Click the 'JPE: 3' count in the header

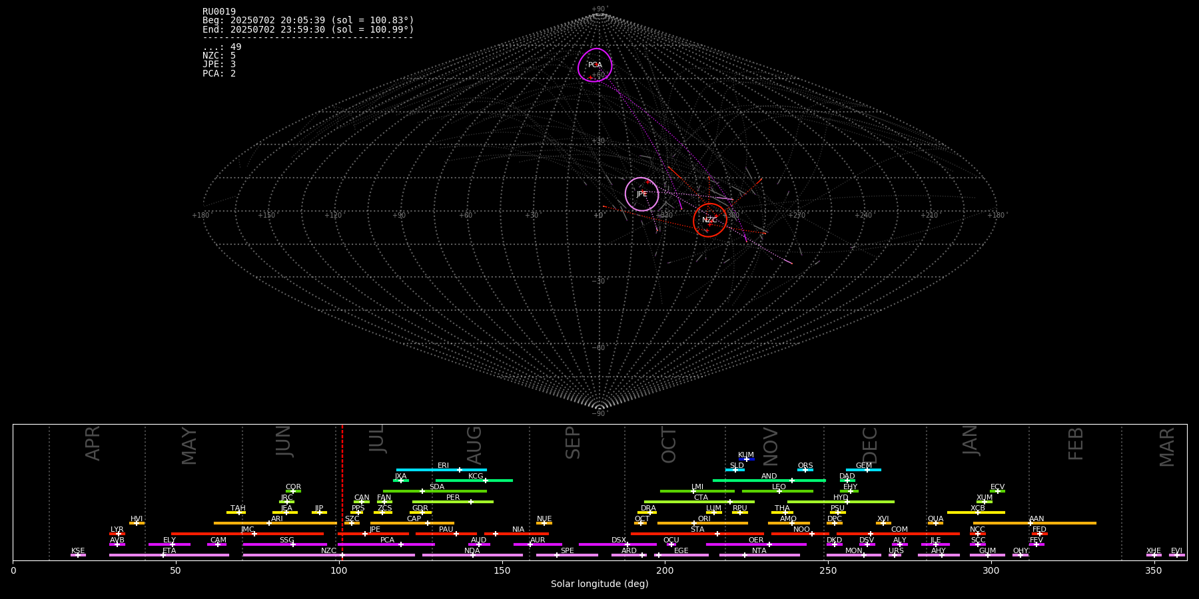click(219, 65)
